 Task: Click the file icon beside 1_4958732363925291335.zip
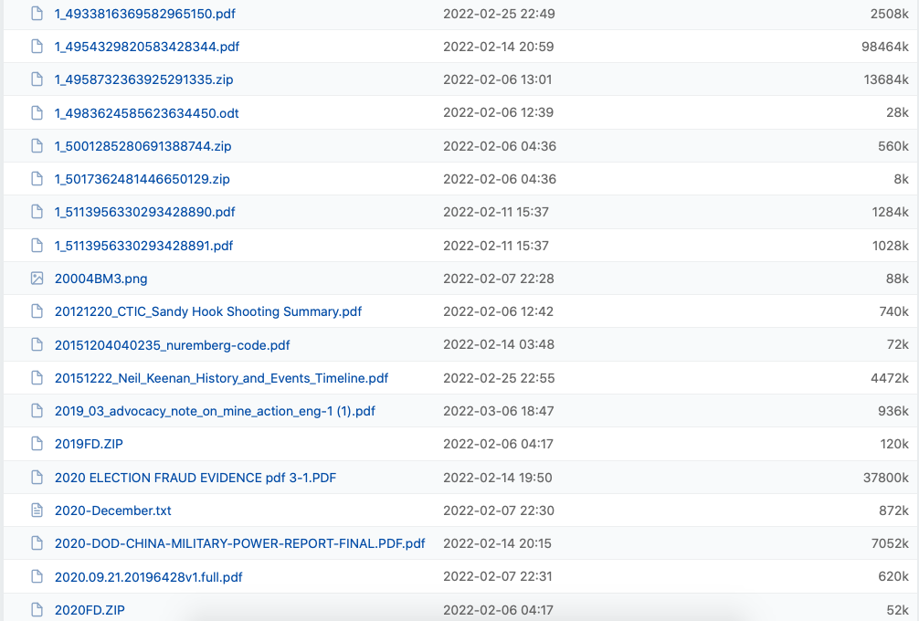click(x=37, y=79)
